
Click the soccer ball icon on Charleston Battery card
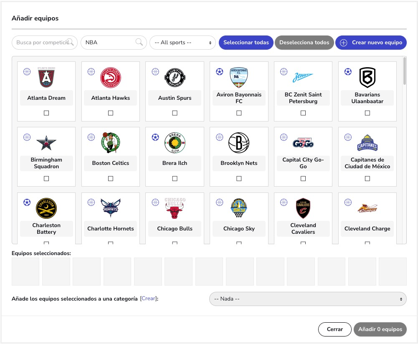pyautogui.click(x=27, y=202)
